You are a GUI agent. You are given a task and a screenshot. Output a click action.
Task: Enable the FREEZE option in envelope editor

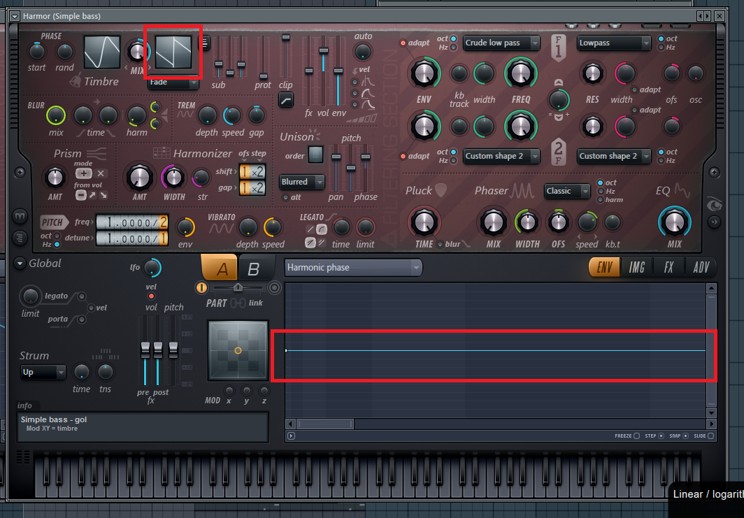(x=637, y=436)
